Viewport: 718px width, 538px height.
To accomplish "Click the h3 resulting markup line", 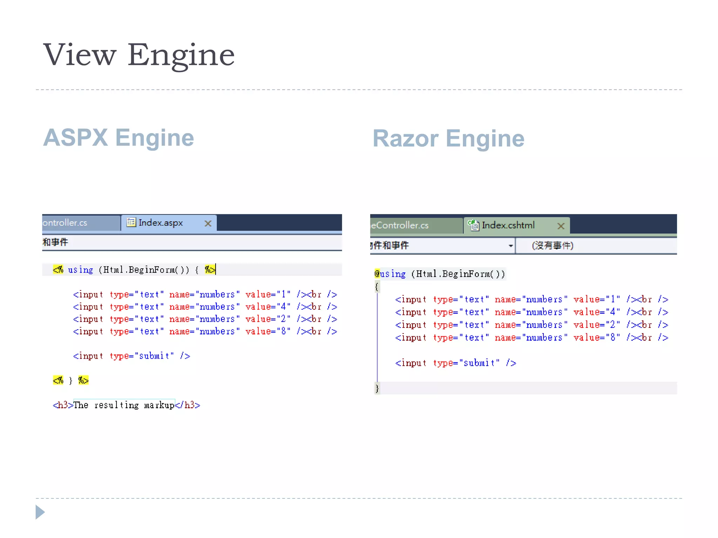I will [126, 405].
